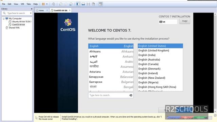Select Afrikaans in the language list

pyautogui.click(x=111, y=52)
